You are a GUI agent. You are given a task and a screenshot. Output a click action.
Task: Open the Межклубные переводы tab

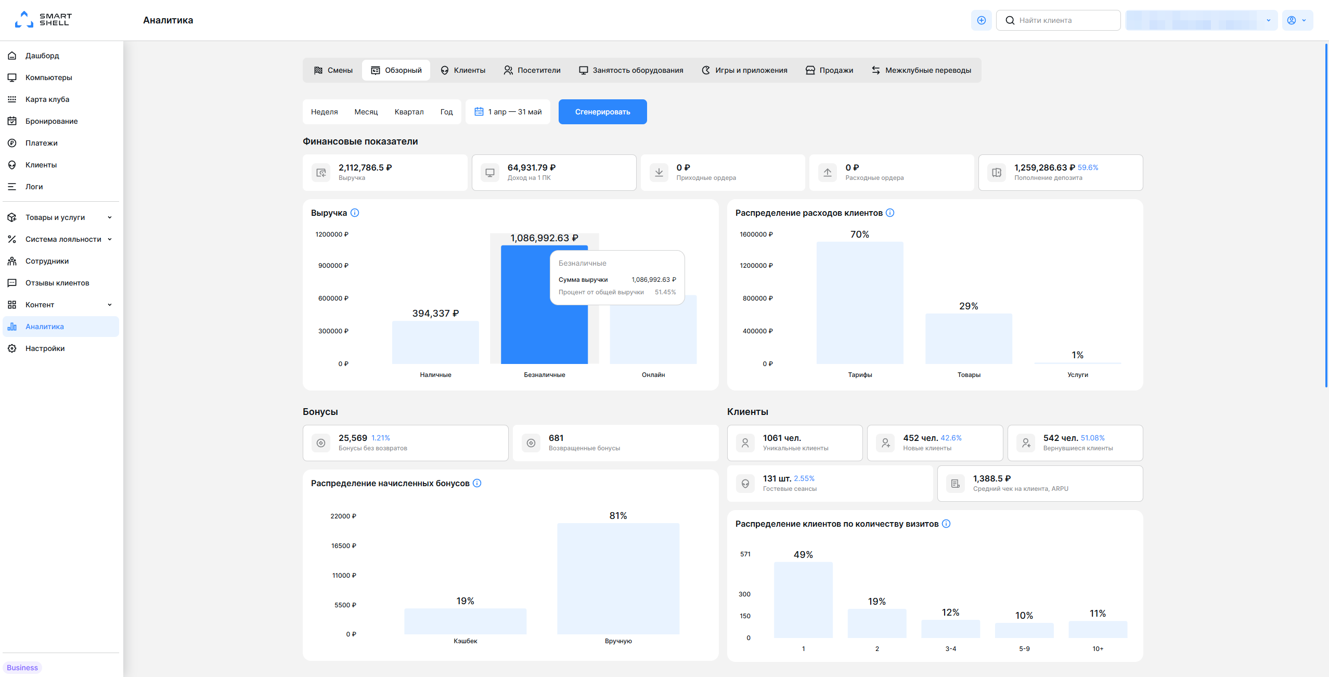coord(921,70)
